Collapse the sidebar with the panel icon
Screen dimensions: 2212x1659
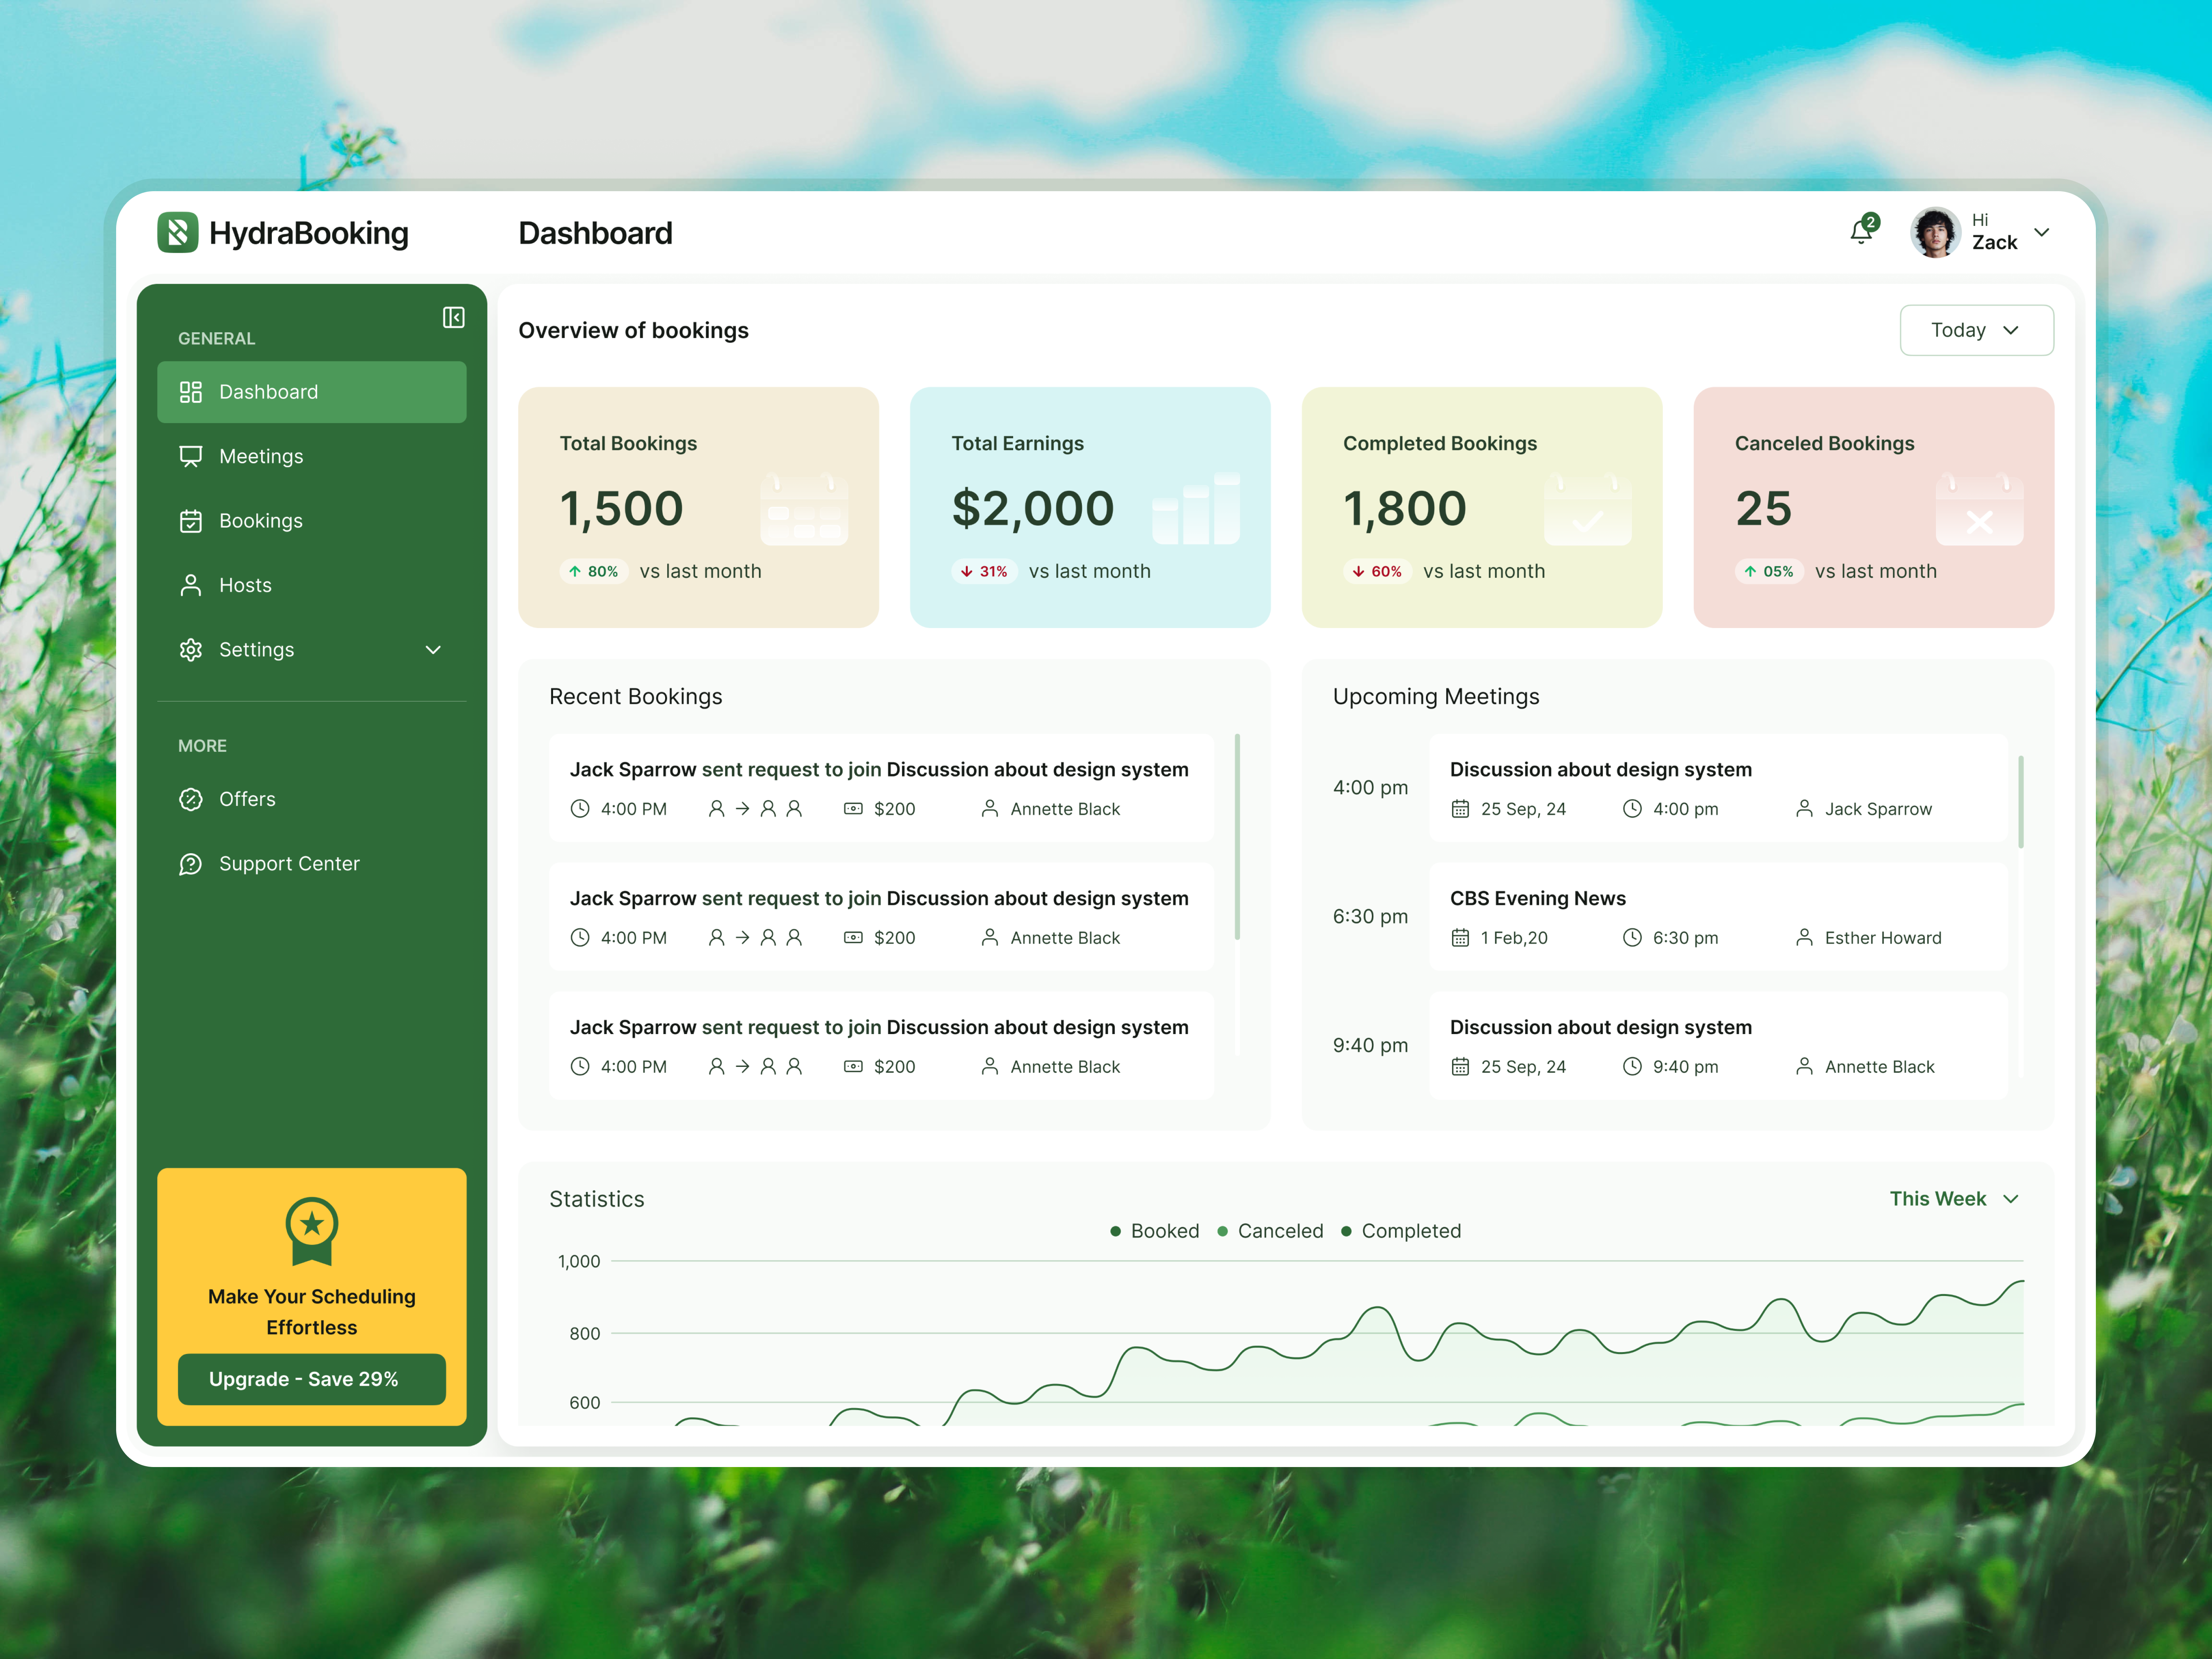(x=453, y=318)
